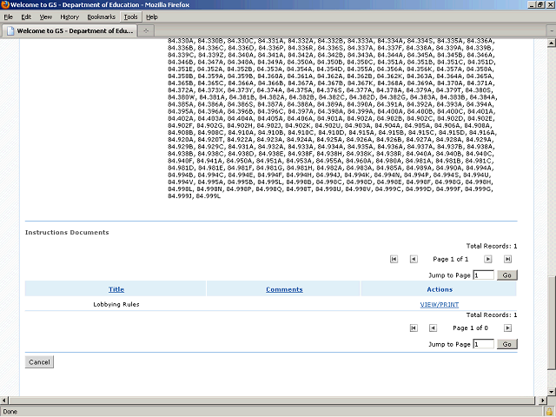This screenshot has height=417, width=556.
Task: Open the File menu
Action: click(x=9, y=17)
